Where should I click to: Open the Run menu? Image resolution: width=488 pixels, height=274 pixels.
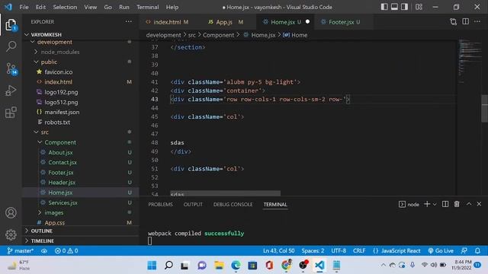[124, 7]
